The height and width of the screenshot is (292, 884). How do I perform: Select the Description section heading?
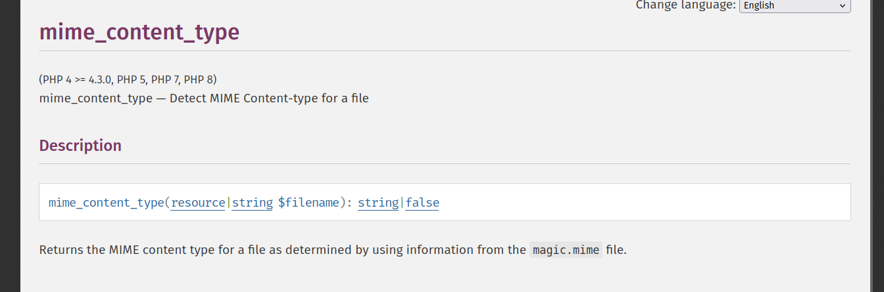80,146
